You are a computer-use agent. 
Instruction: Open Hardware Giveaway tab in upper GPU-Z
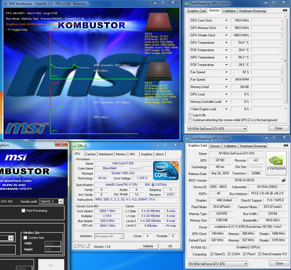[252, 11]
